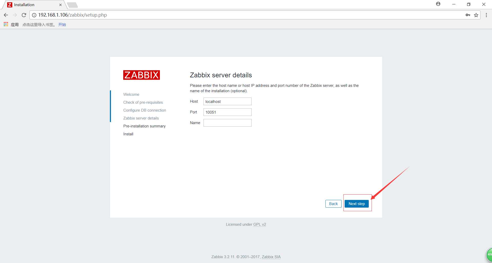
Task: Restore down the browser window
Action: [x=469, y=4]
